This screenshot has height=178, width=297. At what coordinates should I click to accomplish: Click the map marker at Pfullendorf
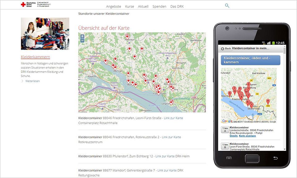click(127, 36)
